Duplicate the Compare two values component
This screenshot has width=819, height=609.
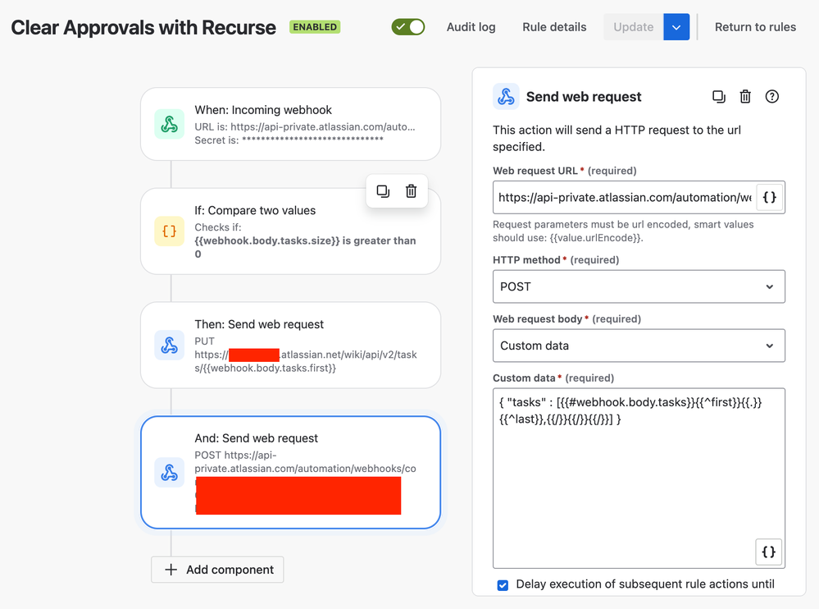pyautogui.click(x=383, y=191)
